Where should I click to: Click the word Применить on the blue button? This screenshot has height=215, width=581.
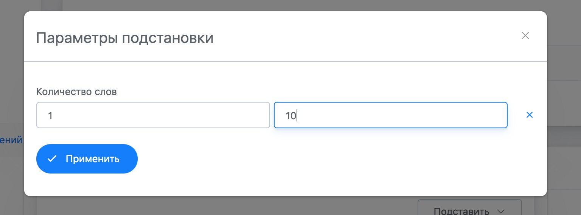(x=93, y=159)
